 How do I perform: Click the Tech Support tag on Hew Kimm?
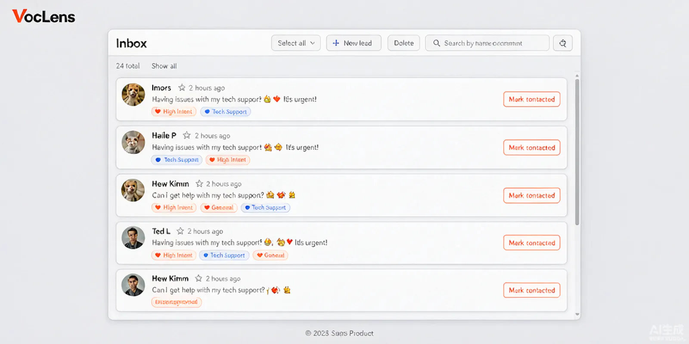pyautogui.click(x=266, y=207)
